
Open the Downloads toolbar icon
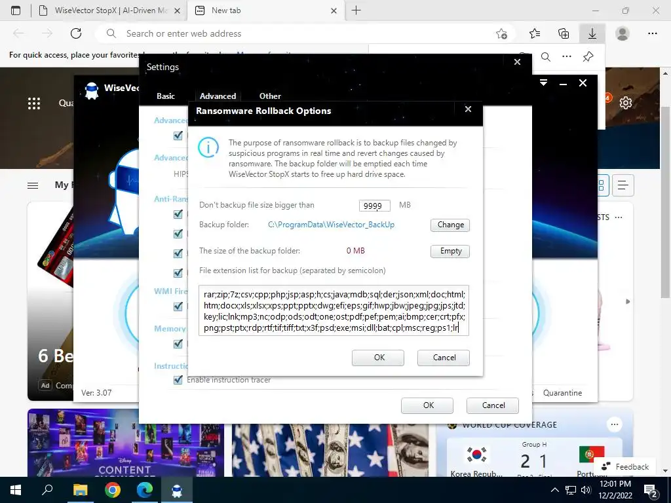592,33
